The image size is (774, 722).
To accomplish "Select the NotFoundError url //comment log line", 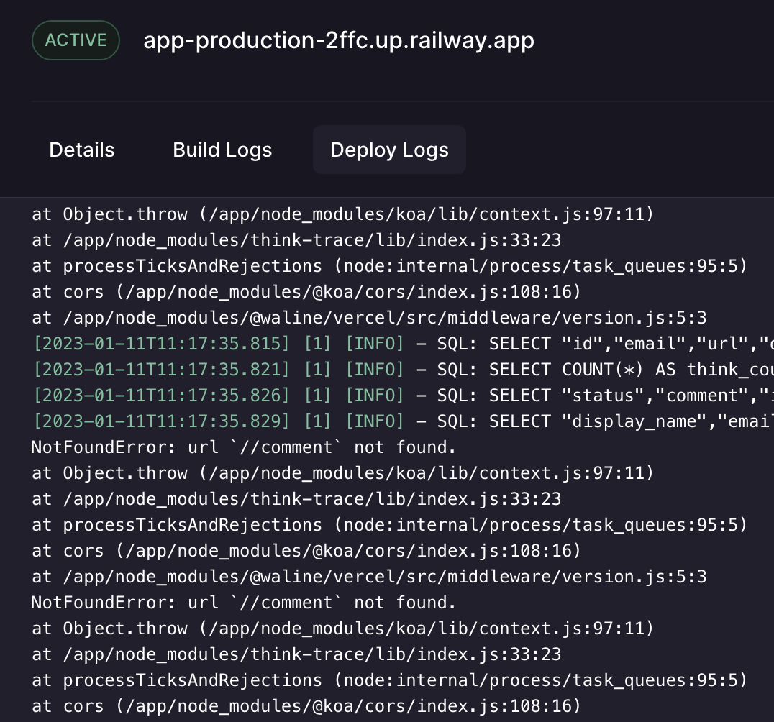I will click(242, 447).
